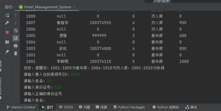Image resolution: width=221 pixels, height=111 pixels.
Task: Open the TODO tool window
Action: pos(66,107)
